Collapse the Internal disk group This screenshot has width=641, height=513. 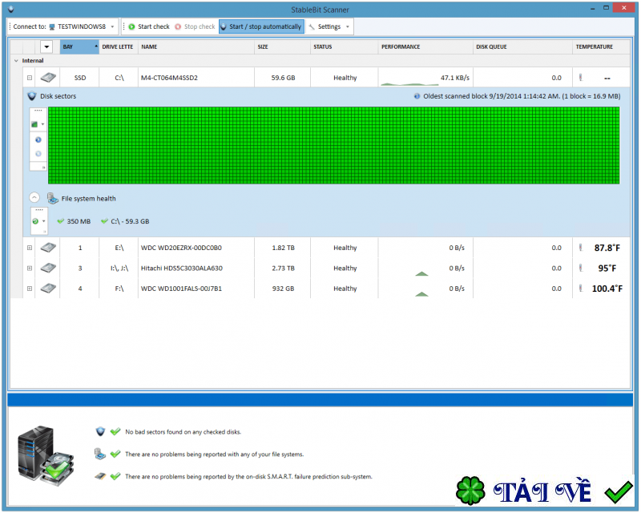point(16,61)
